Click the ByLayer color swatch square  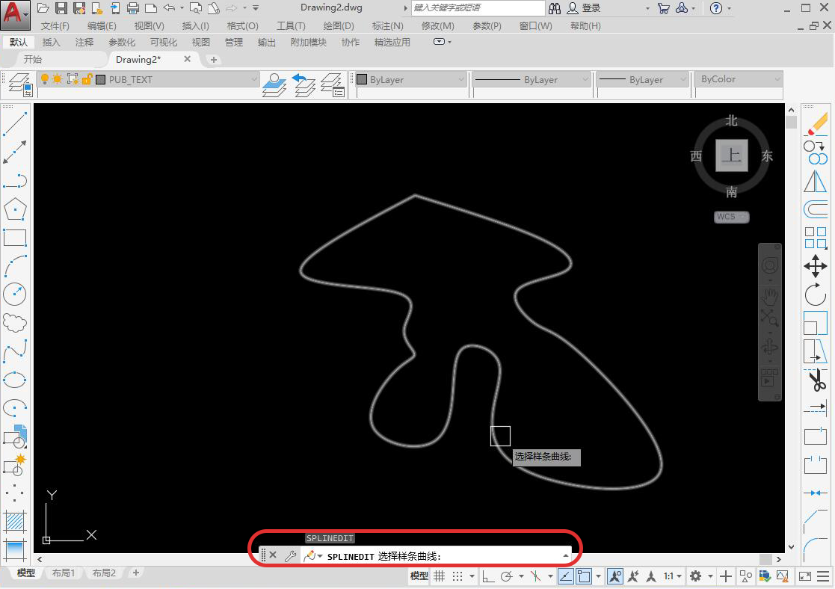click(362, 79)
